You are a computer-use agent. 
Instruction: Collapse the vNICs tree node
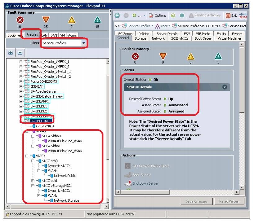coord(27,156)
